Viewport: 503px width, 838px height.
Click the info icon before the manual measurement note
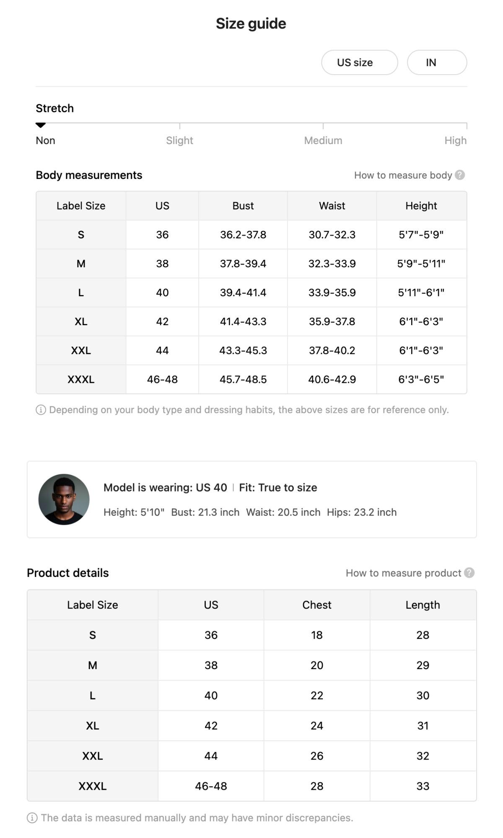[32, 817]
